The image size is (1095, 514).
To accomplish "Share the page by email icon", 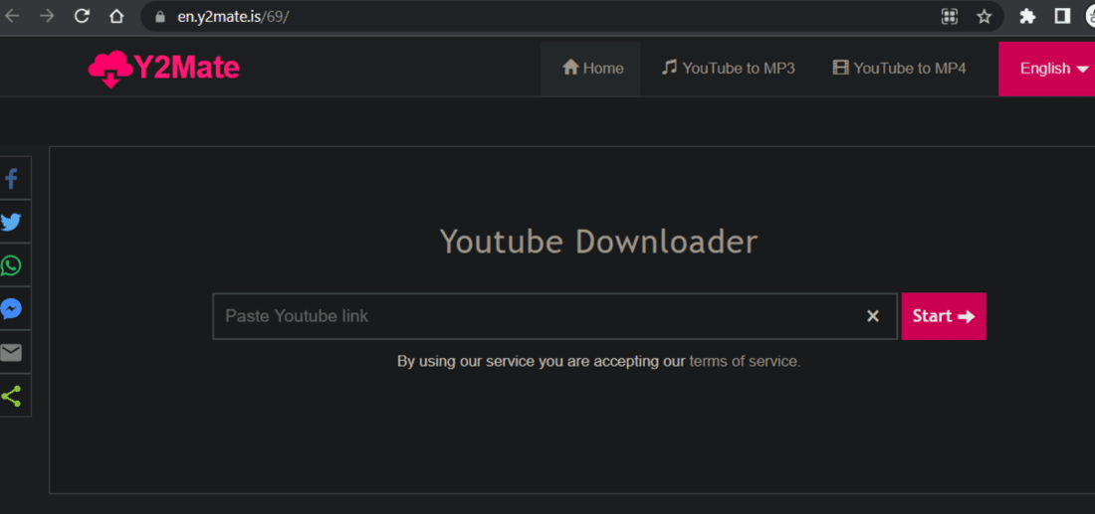I will click(x=11, y=352).
